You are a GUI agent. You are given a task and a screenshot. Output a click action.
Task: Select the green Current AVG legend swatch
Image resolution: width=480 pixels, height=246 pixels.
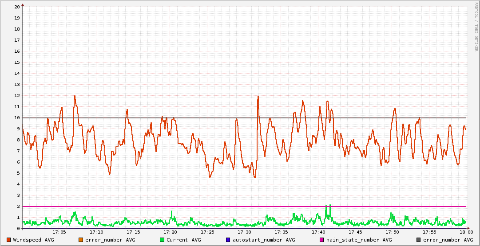click(162, 240)
